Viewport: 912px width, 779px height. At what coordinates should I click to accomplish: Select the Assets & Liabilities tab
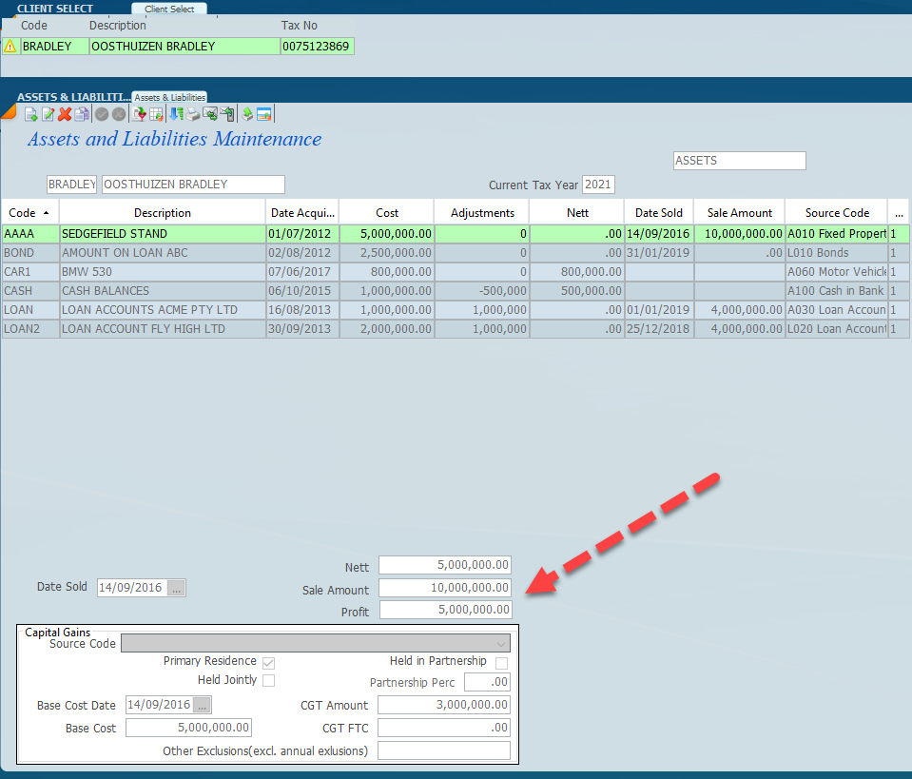point(169,97)
